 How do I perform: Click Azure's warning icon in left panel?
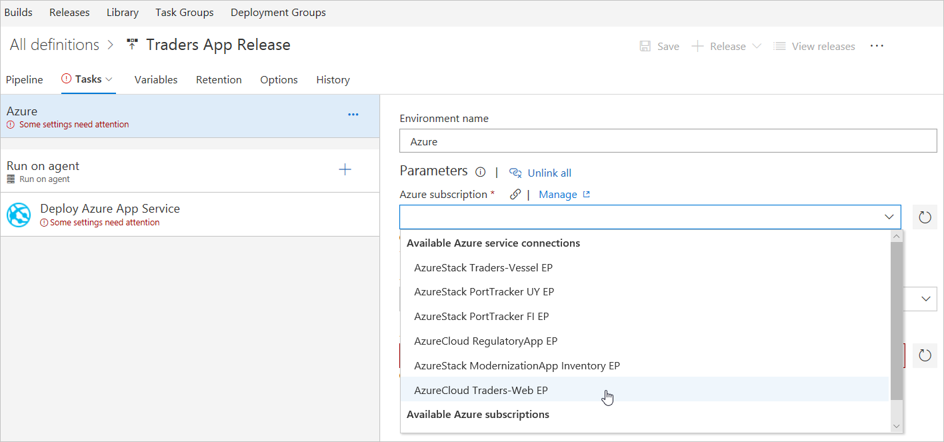pyautogui.click(x=11, y=125)
